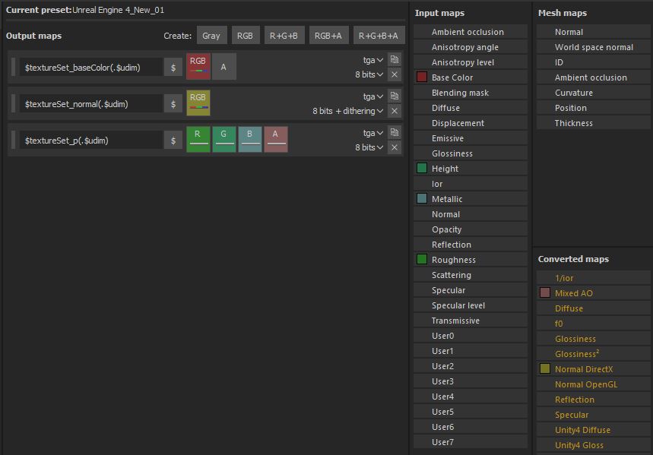Remove the baseColor output map
653x455 pixels.
(x=395, y=74)
